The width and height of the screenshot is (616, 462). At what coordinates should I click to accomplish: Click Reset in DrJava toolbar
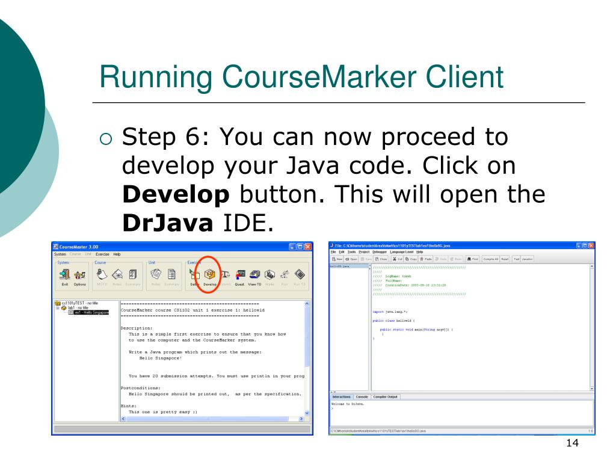(505, 259)
